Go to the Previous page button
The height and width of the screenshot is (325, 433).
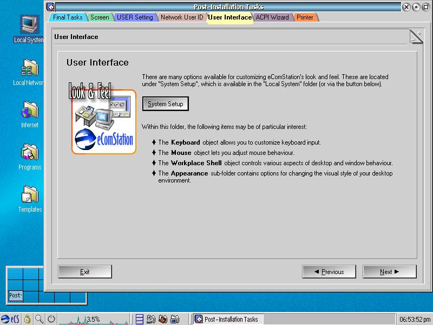pyautogui.click(x=329, y=272)
